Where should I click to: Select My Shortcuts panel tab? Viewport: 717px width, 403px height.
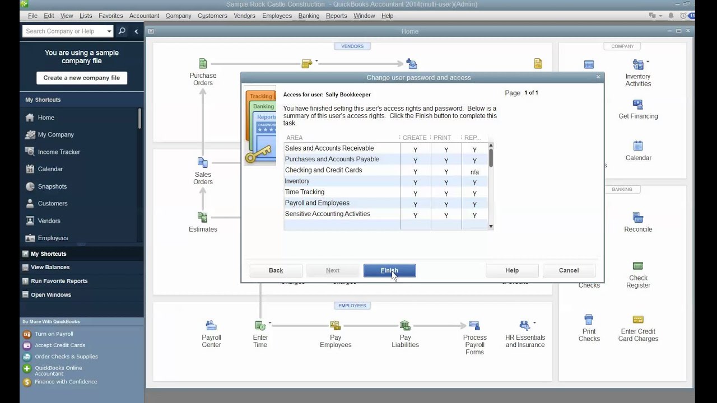click(x=82, y=254)
